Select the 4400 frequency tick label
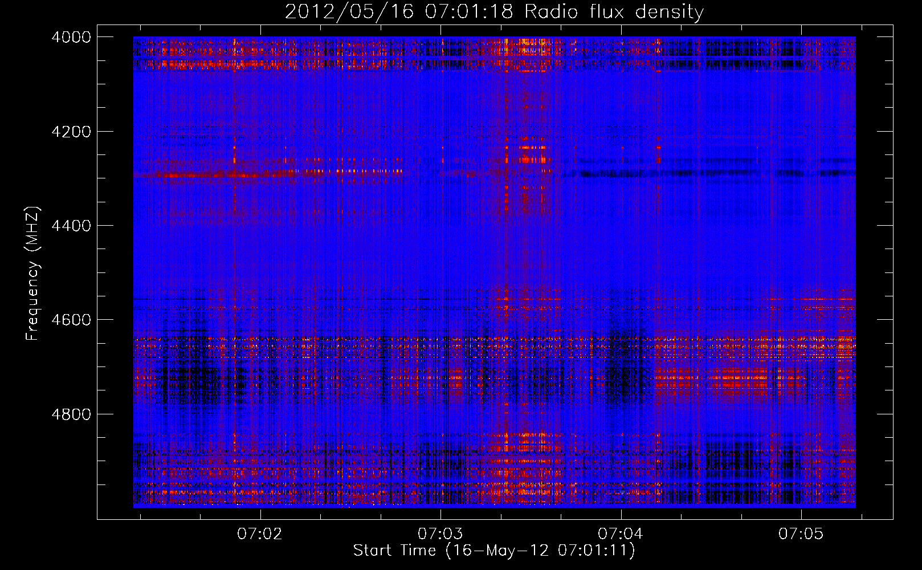Image resolution: width=922 pixels, height=570 pixels. [71, 226]
